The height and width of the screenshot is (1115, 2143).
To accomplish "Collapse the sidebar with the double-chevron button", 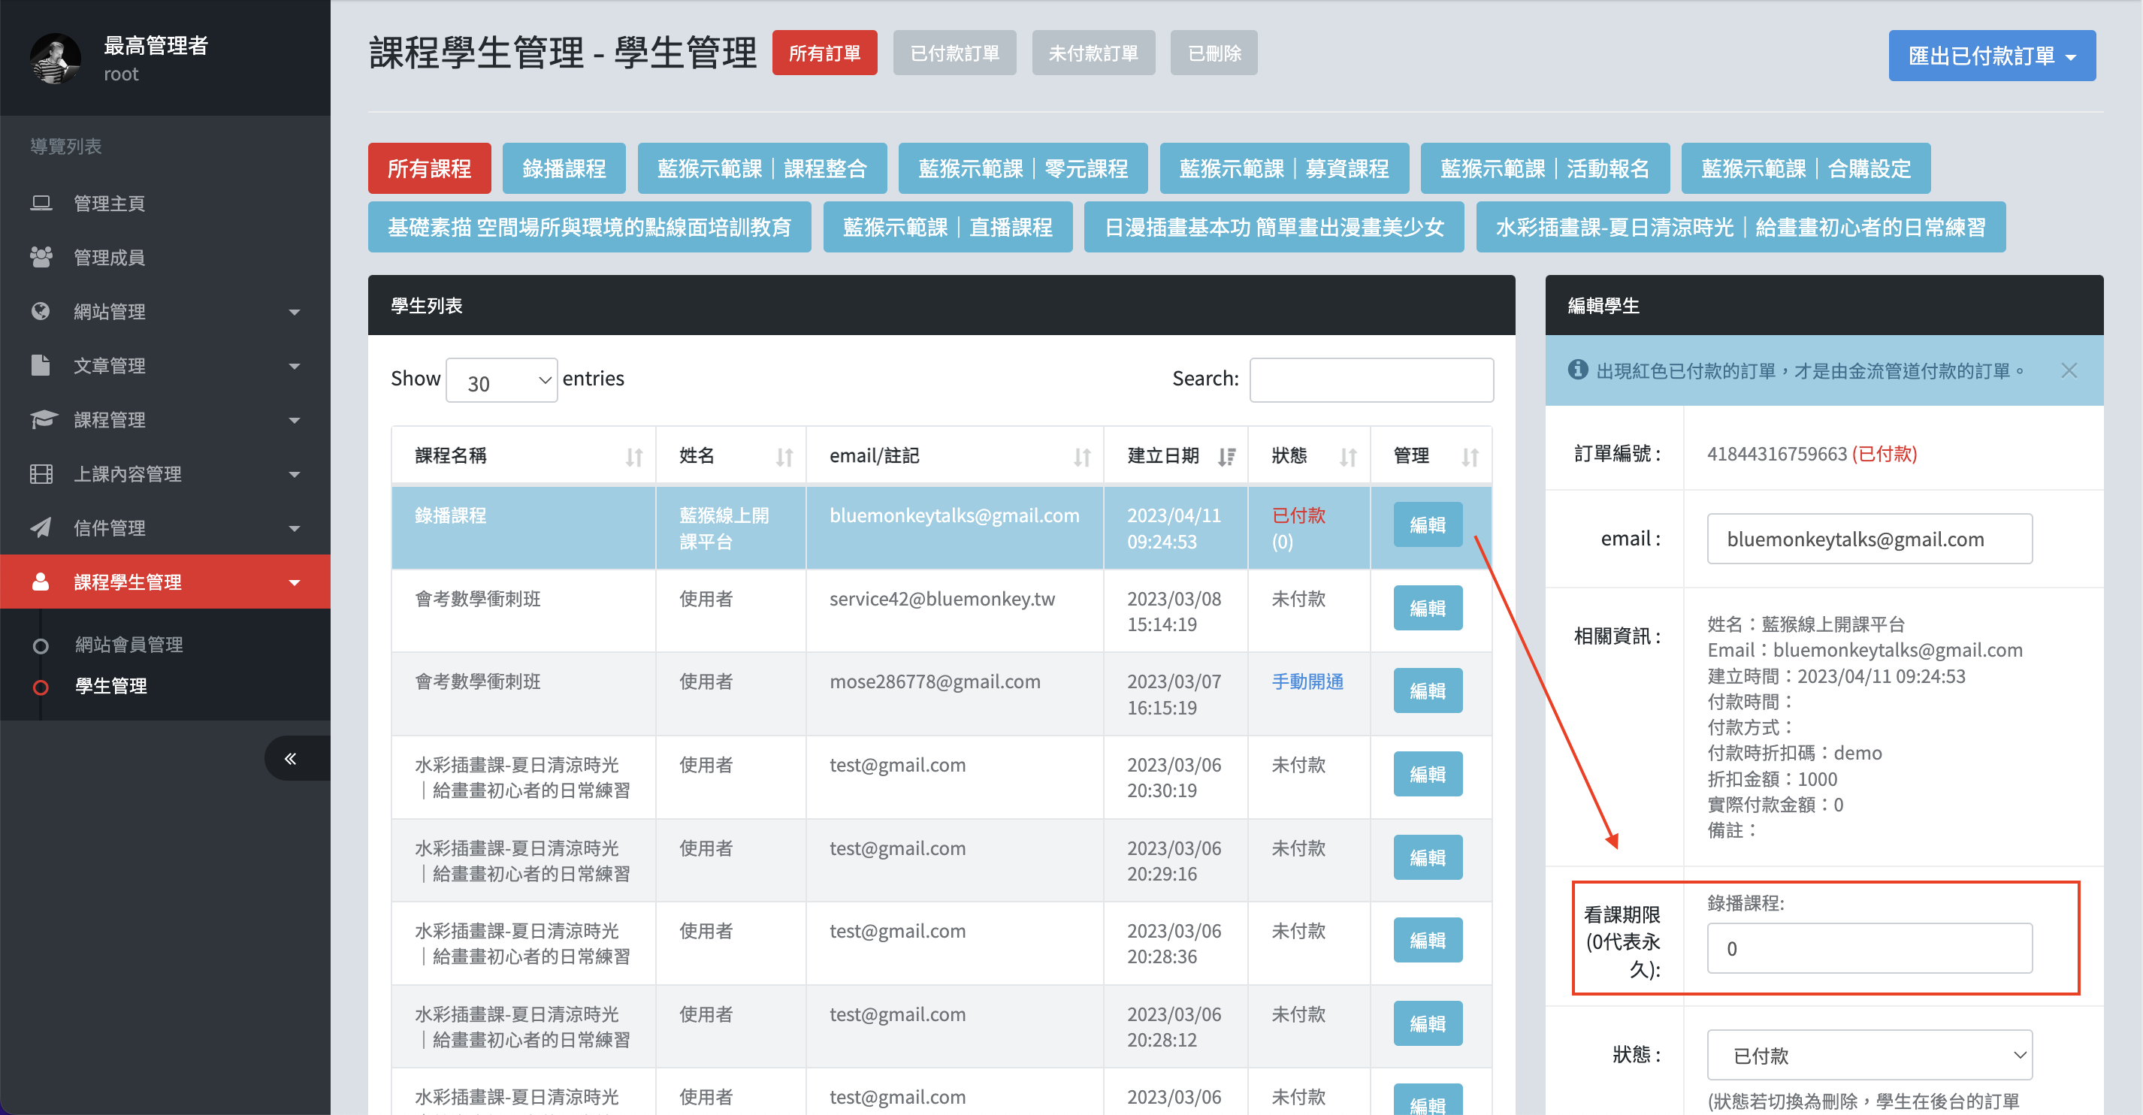I will pos(290,758).
